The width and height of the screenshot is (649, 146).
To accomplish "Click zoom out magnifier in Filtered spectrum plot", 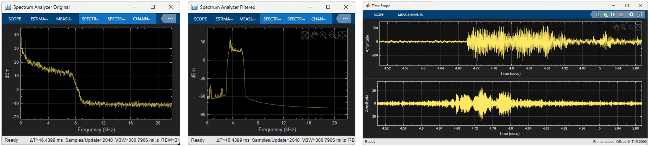I will click(333, 35).
